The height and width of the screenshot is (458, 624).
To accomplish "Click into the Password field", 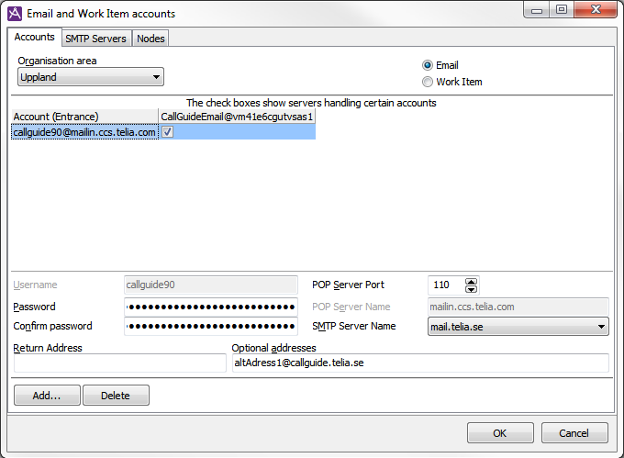I will pyautogui.click(x=210, y=307).
